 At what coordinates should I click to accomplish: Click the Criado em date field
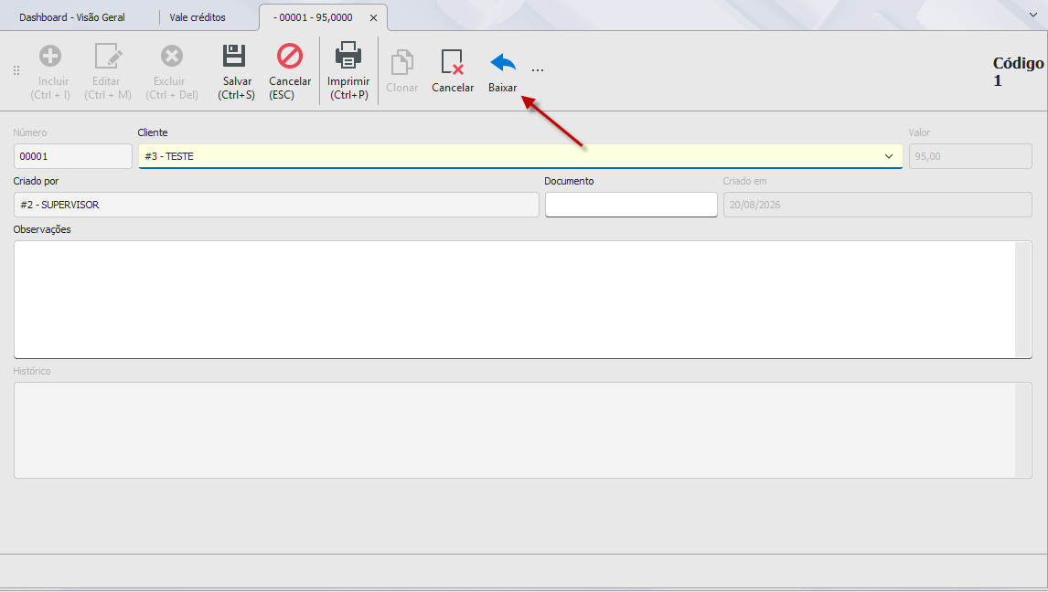click(878, 205)
